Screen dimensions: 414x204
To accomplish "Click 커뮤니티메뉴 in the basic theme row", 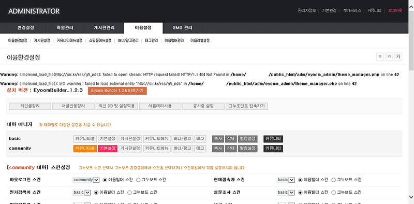I will tap(157, 139).
